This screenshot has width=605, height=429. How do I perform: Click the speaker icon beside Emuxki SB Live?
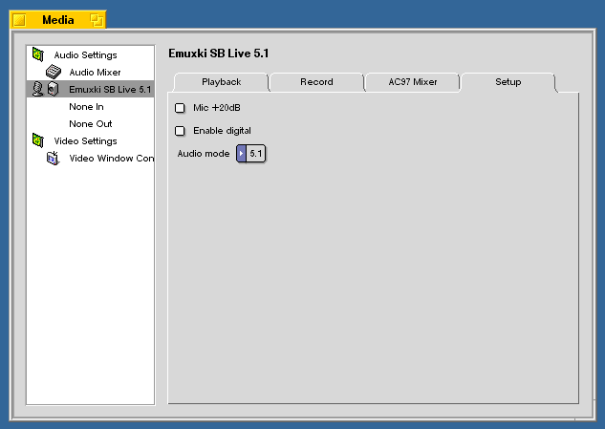point(53,90)
